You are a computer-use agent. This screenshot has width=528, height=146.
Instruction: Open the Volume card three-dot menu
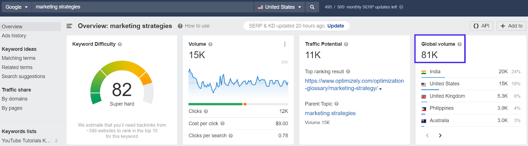pyautogui.click(x=285, y=44)
